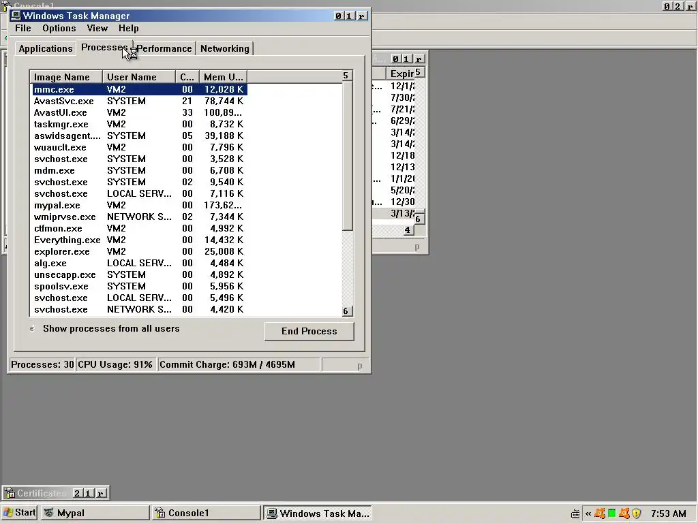Click the Processes: 30 status entry
Image resolution: width=698 pixels, height=523 pixels.
coord(42,365)
